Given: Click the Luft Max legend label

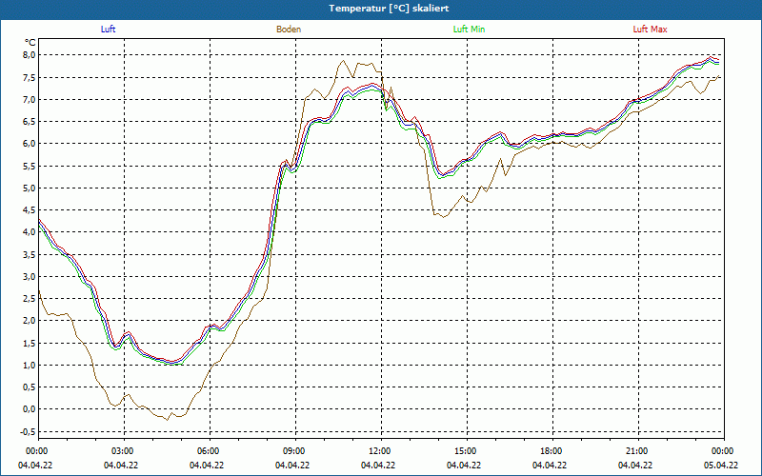Looking at the screenshot, I should tap(650, 30).
